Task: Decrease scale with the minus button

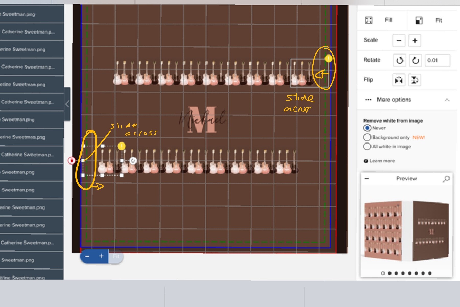Action: click(399, 40)
